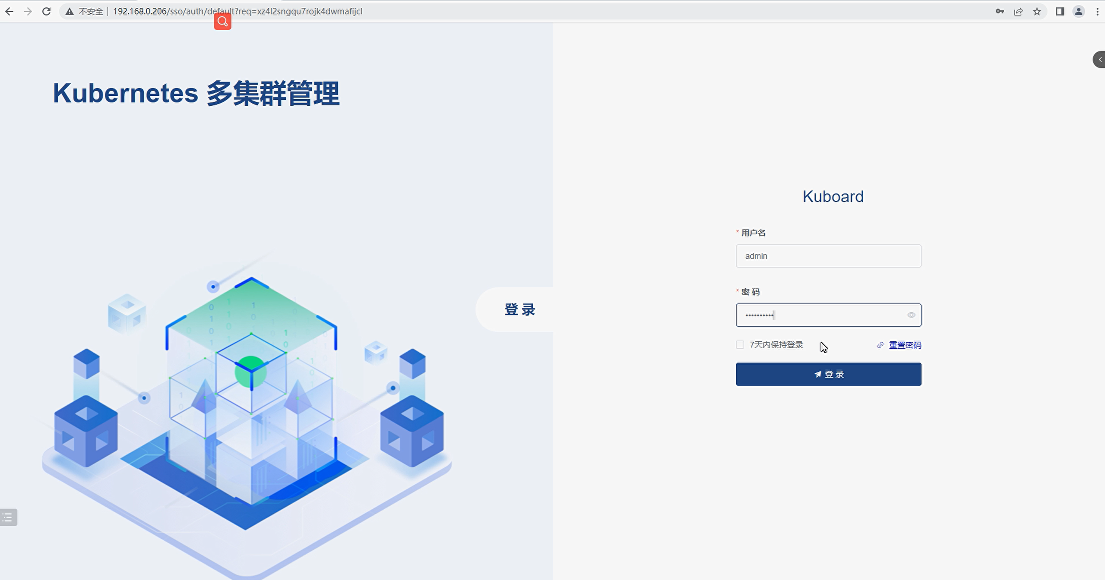Bookmark this page with the star icon
Viewport: 1105px width, 580px height.
1037,12
